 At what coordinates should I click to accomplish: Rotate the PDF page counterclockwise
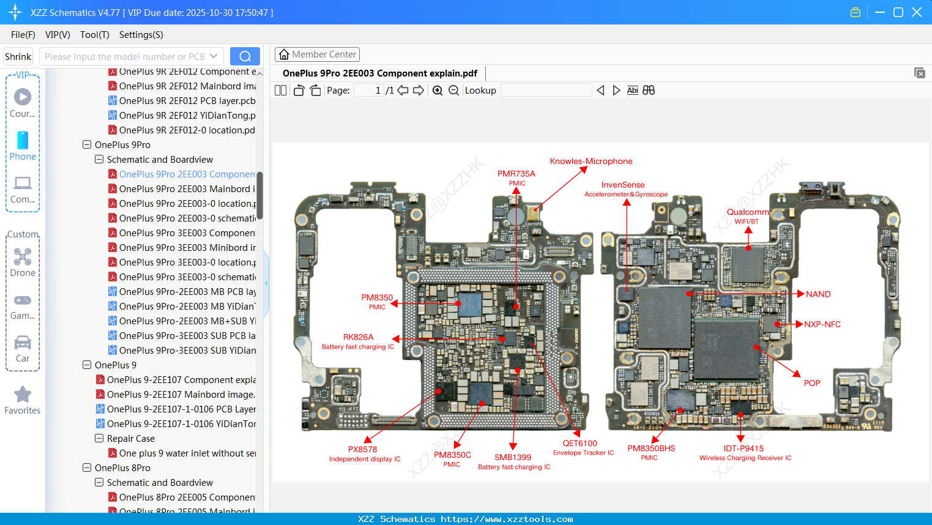point(298,90)
